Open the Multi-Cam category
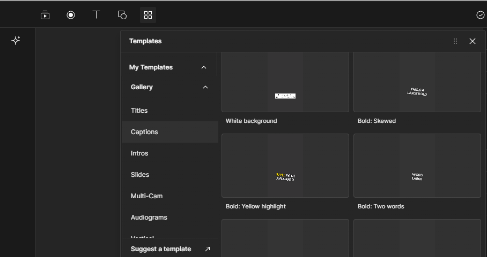The height and width of the screenshot is (257, 487). point(170,196)
